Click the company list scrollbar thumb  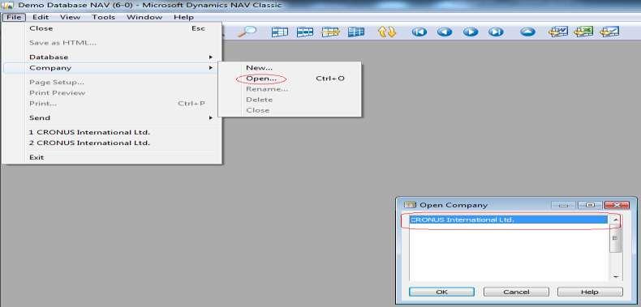pyautogui.click(x=616, y=238)
